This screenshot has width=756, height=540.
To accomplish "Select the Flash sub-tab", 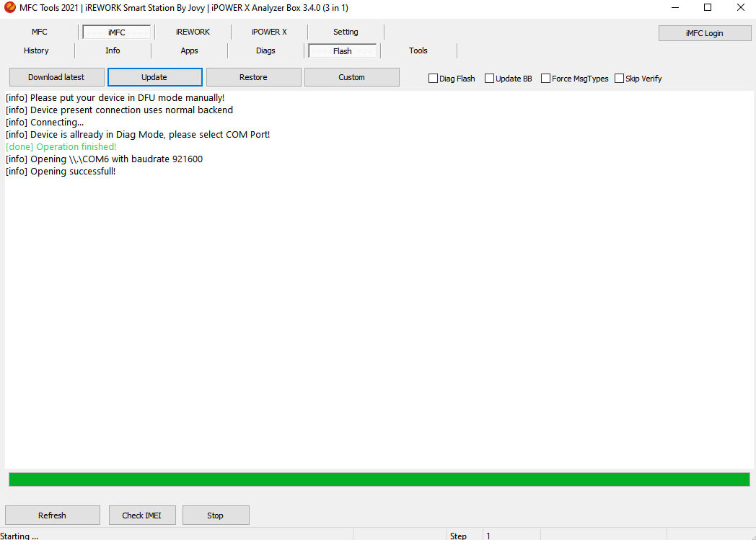I will (x=343, y=51).
